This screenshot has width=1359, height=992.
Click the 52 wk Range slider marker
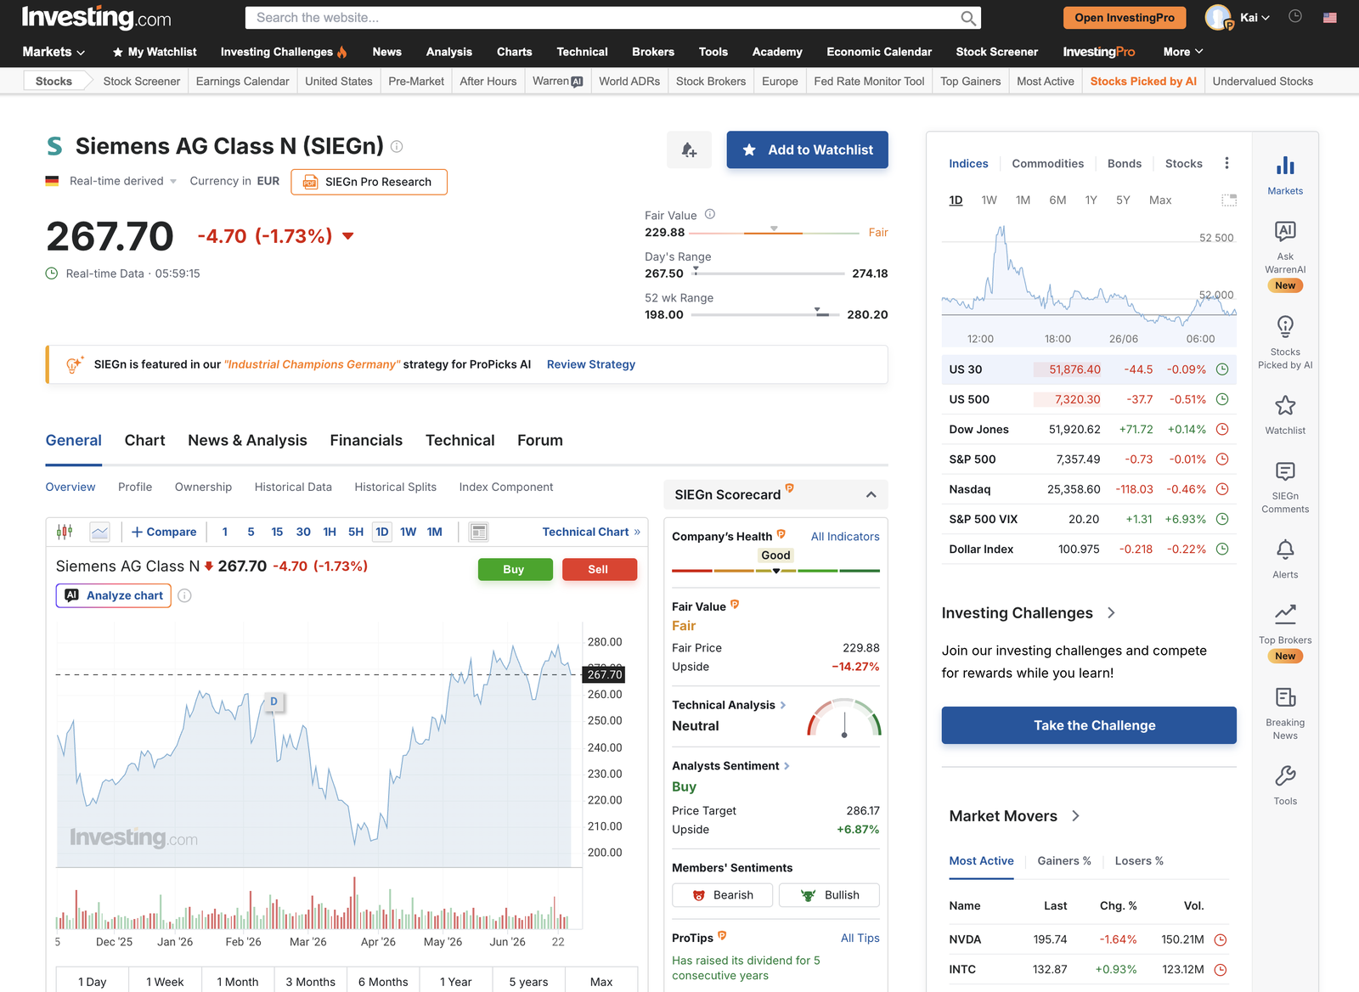click(x=817, y=311)
